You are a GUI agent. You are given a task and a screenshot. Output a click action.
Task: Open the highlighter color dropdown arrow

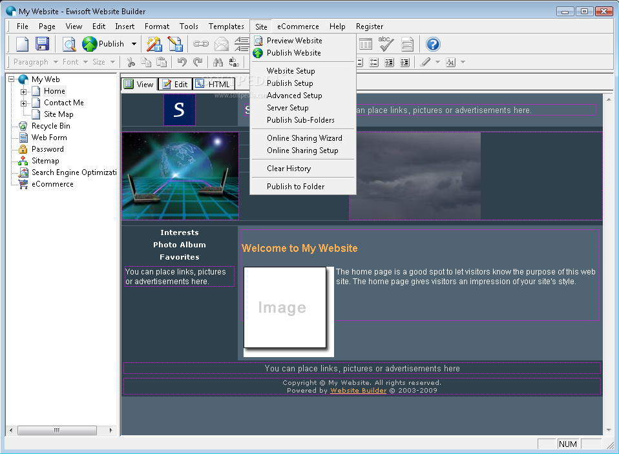(x=437, y=63)
